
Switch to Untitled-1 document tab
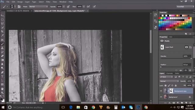[18, 11]
